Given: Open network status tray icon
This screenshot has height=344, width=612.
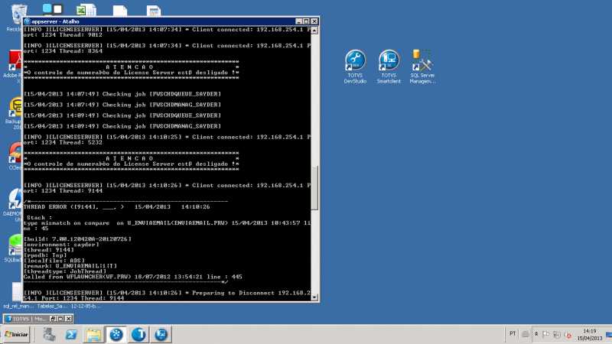Looking at the screenshot, I should point(557,334).
